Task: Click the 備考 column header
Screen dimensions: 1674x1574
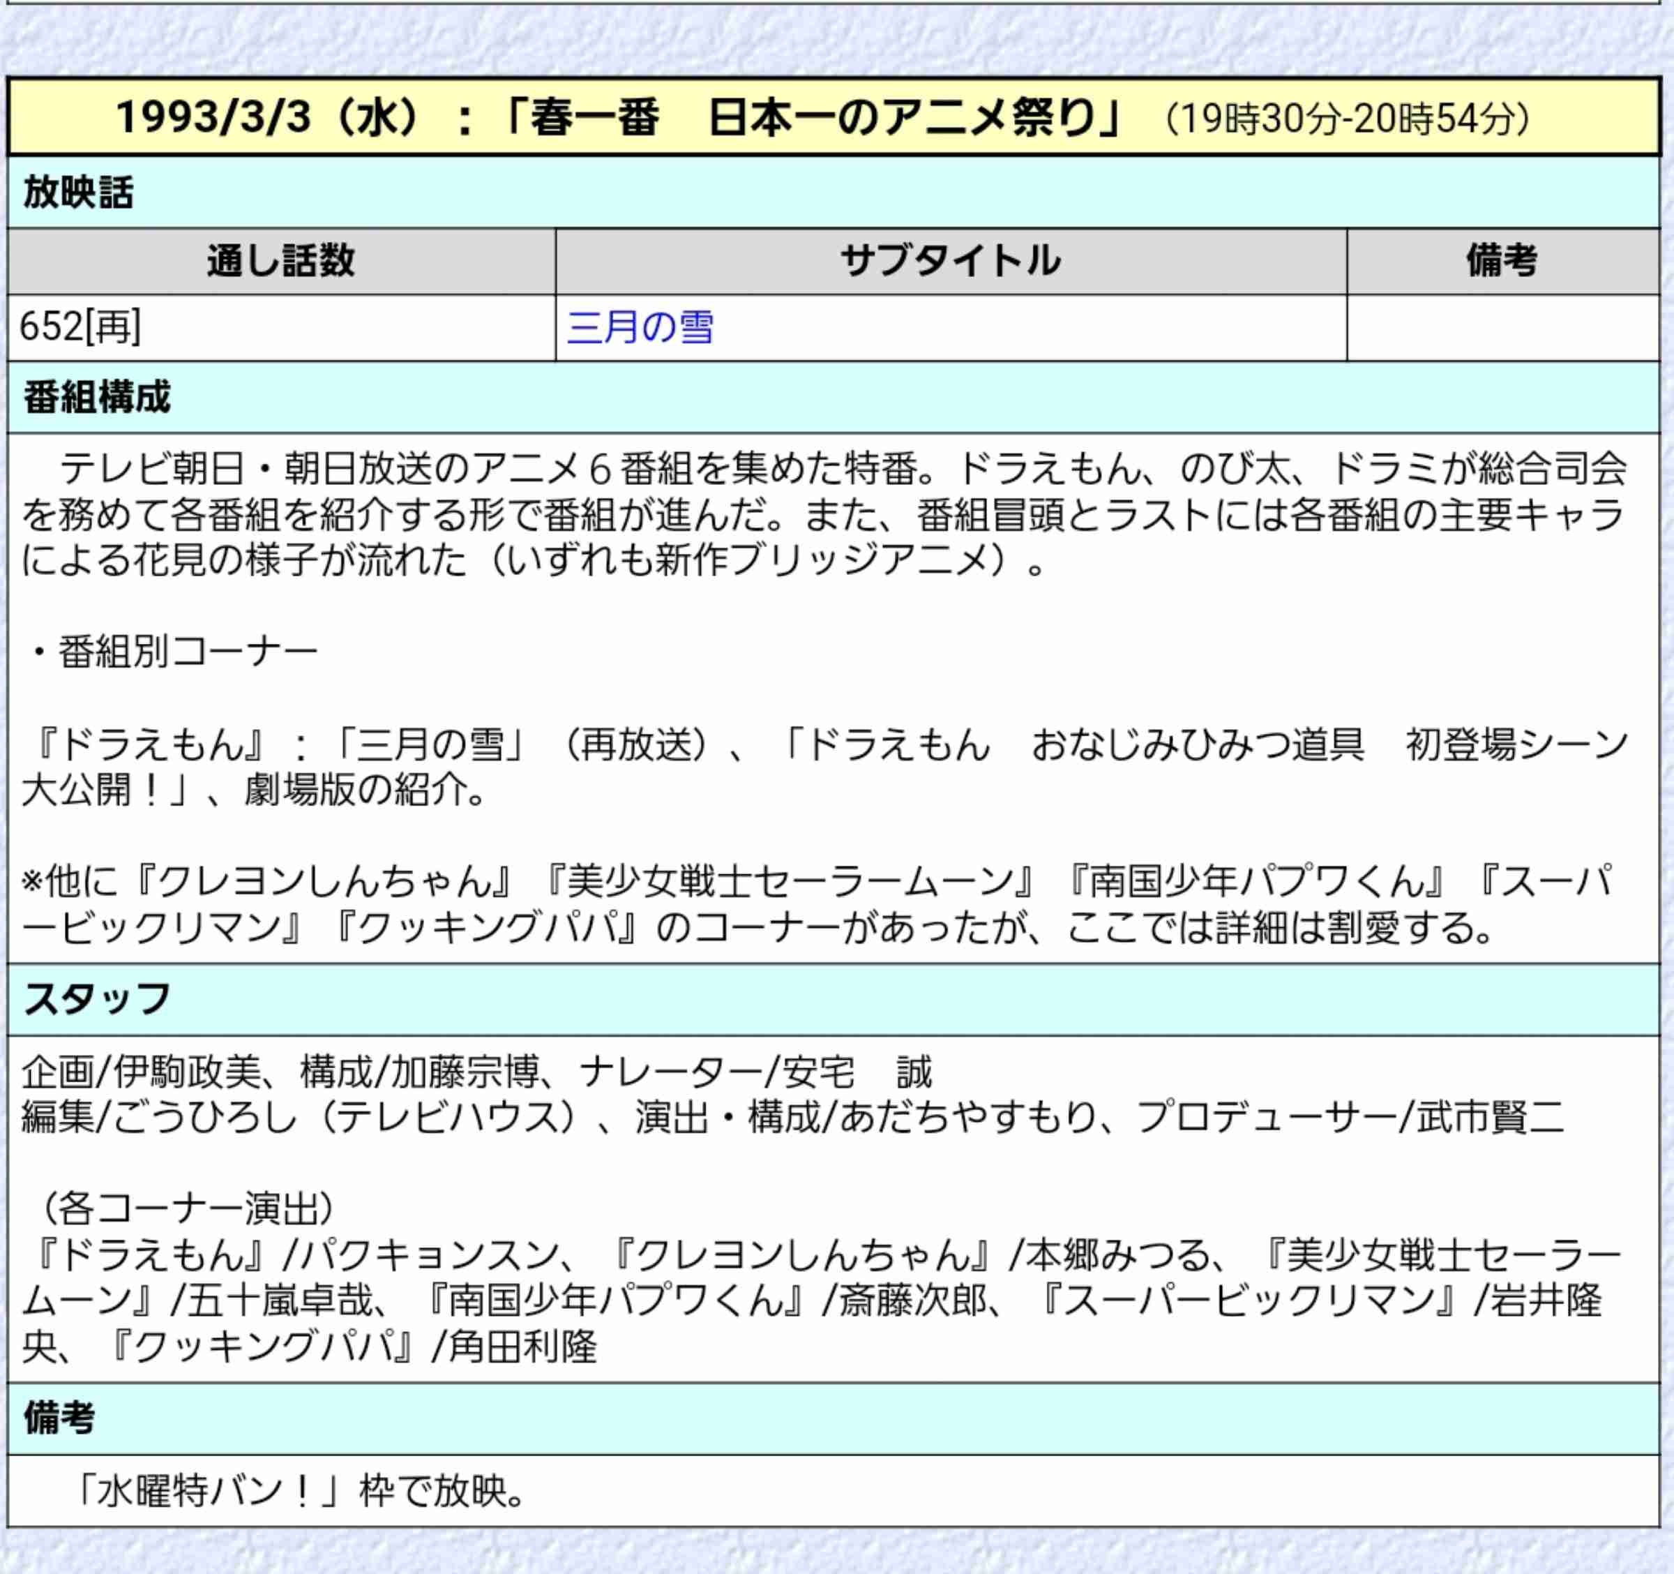Action: pos(1503,261)
